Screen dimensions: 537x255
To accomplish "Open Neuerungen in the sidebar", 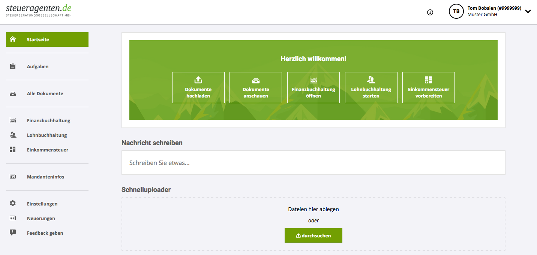I will (41, 218).
